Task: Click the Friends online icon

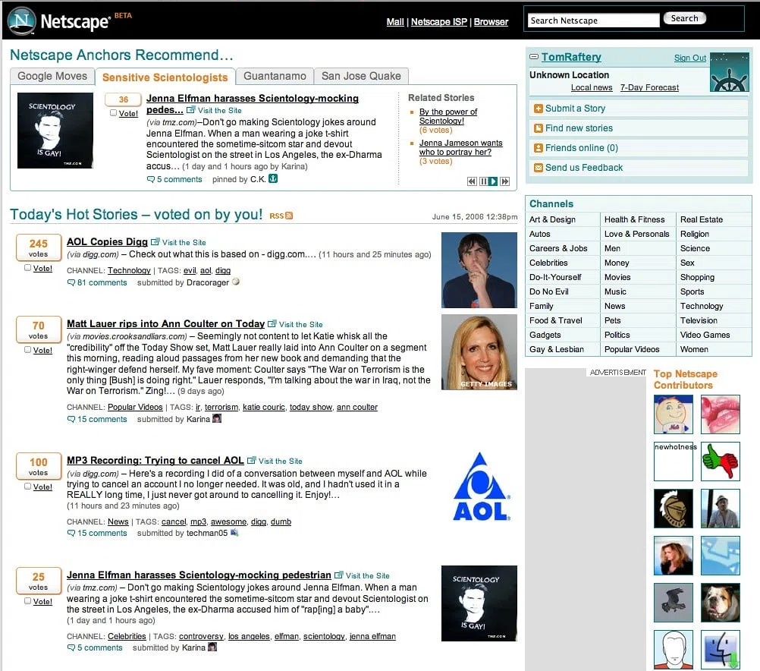Action: point(538,148)
